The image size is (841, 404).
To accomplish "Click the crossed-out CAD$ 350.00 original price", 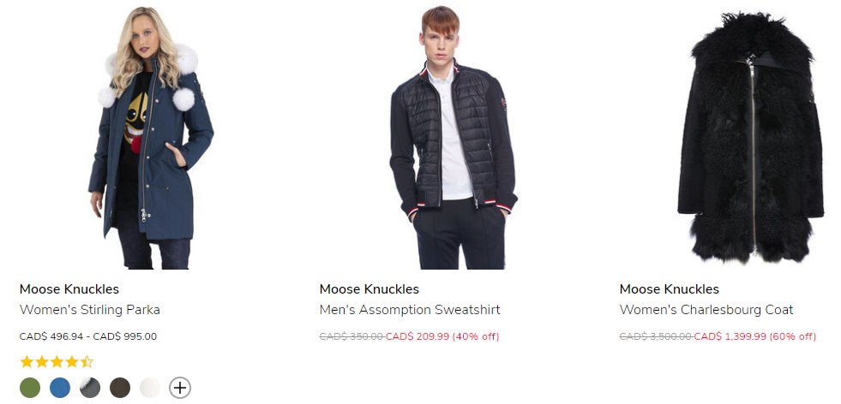I will click(x=351, y=336).
